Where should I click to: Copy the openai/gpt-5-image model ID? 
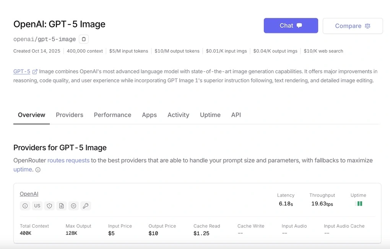[x=84, y=39]
